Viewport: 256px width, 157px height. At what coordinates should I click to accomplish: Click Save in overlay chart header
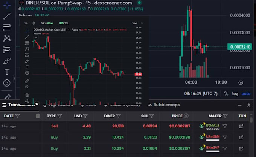(x=135, y=23)
